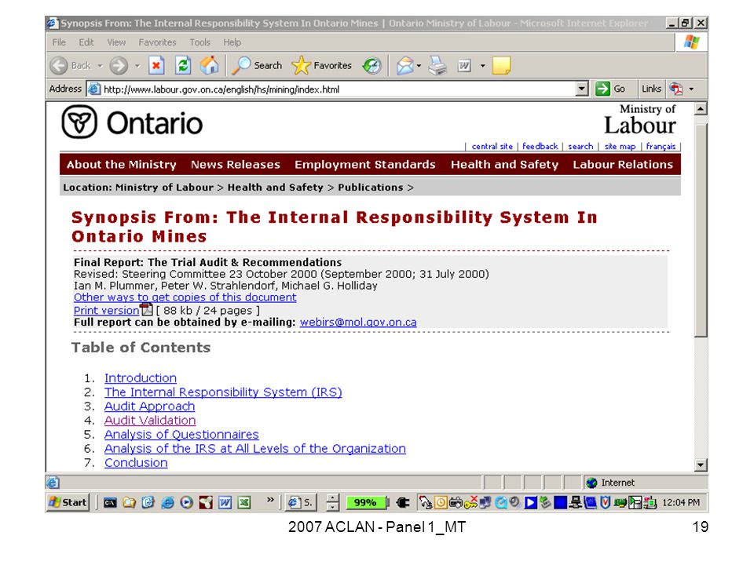The height and width of the screenshot is (565, 754).
Task: Expand Forward button history dropdown
Action: click(137, 66)
